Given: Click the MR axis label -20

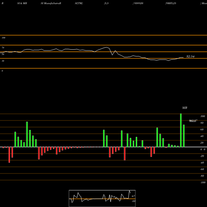Looking at the screenshot, I should click(202, 156).
